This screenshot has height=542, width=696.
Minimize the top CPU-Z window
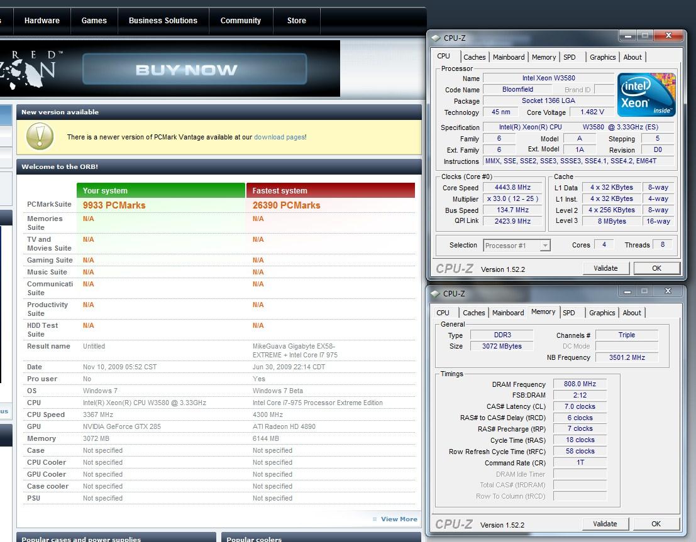[628, 35]
